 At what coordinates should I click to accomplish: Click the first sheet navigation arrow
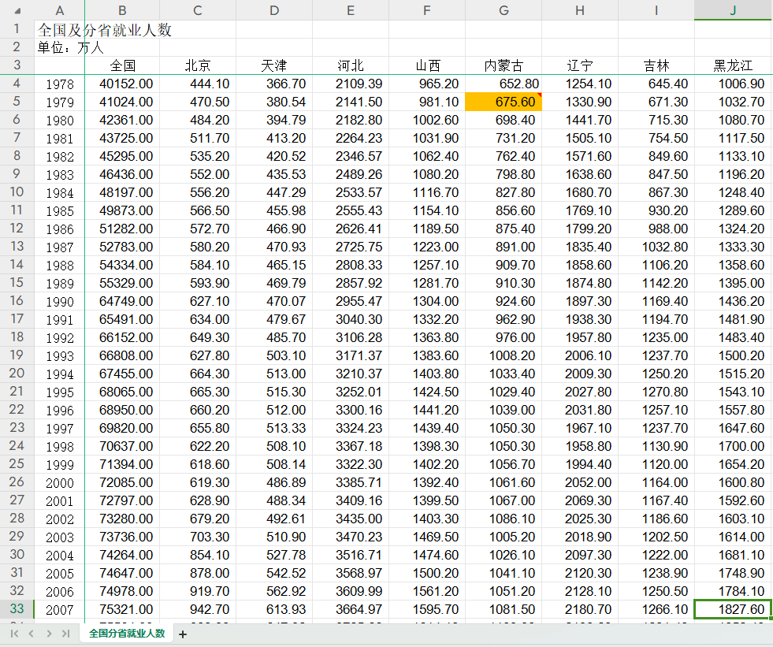point(14,634)
